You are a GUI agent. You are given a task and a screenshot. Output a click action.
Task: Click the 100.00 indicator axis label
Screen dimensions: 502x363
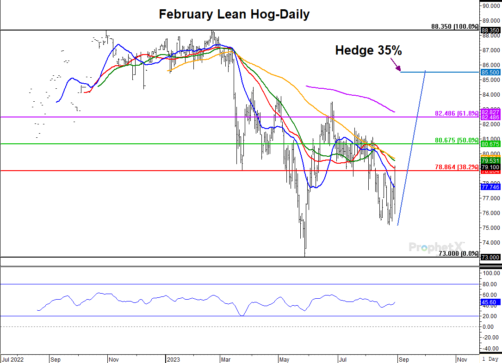coord(491,273)
